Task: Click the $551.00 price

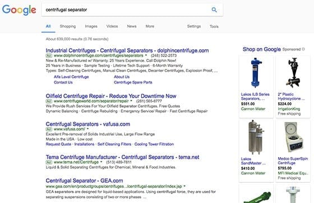Action: click(x=248, y=104)
